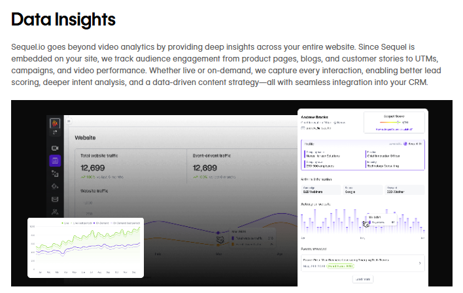Click the swap arrows icon below the logo
463x293 pixels.
[55, 133]
